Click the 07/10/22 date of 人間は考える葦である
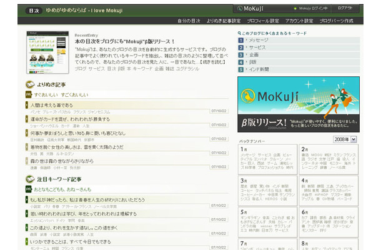The width and height of the screenshot is (381, 250). point(219,111)
